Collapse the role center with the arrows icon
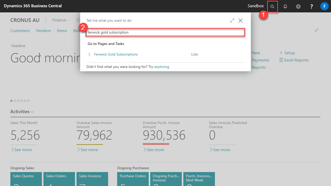Viewport: 331px width, 186px height. 317,30
